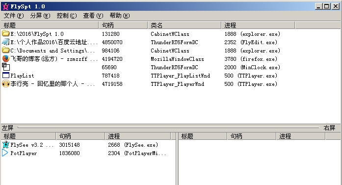Click left screen 标题 column header

28,136
